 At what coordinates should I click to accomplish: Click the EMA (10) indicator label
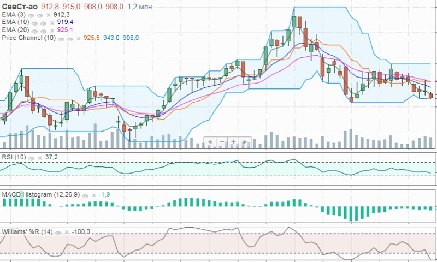15,22
